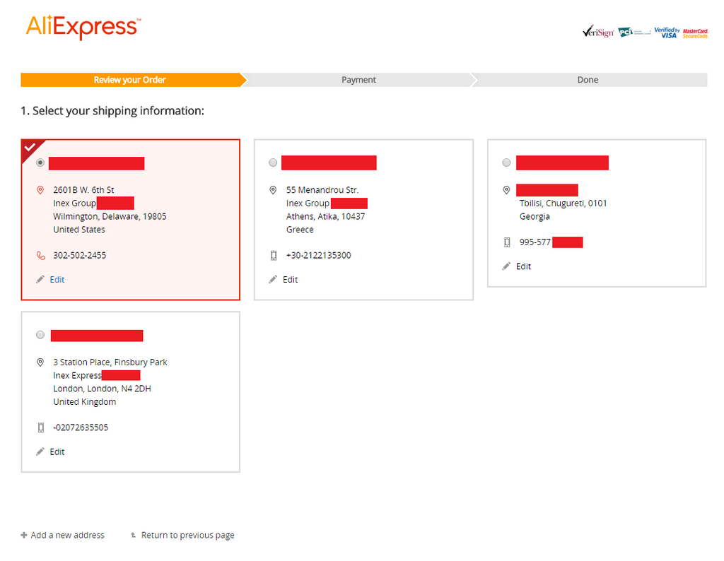
Task: Click phone number +30-2122135300
Action: point(319,256)
